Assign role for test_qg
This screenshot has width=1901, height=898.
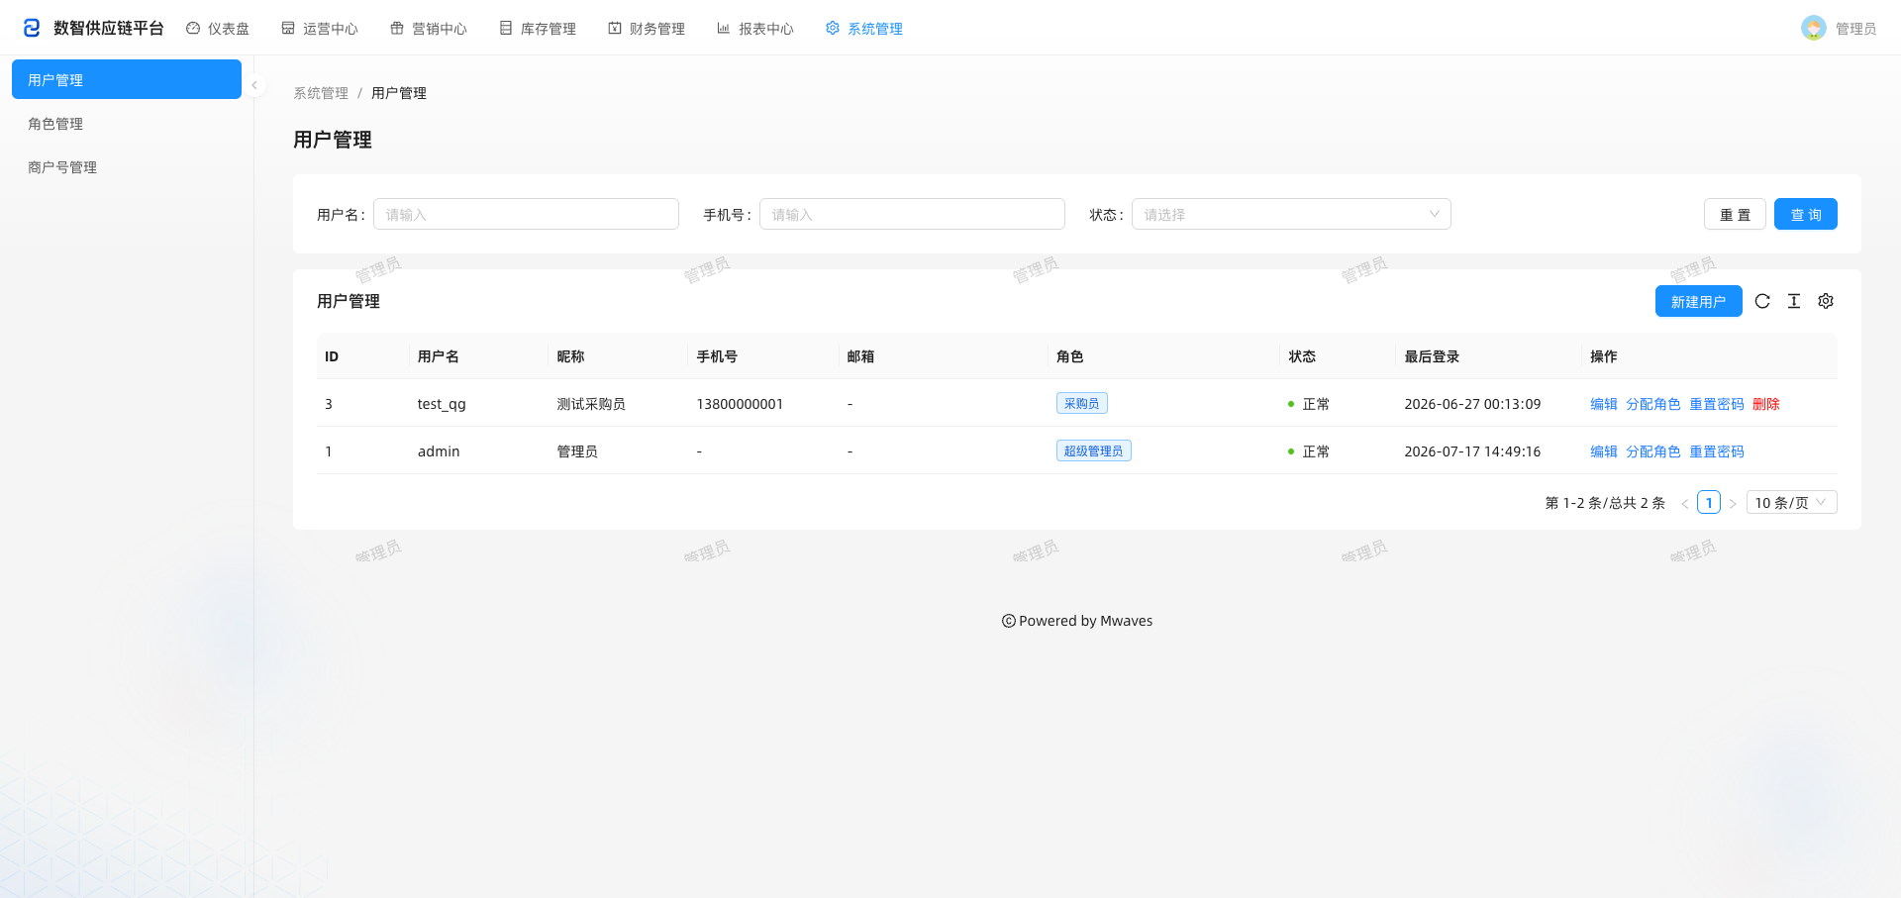coord(1653,404)
